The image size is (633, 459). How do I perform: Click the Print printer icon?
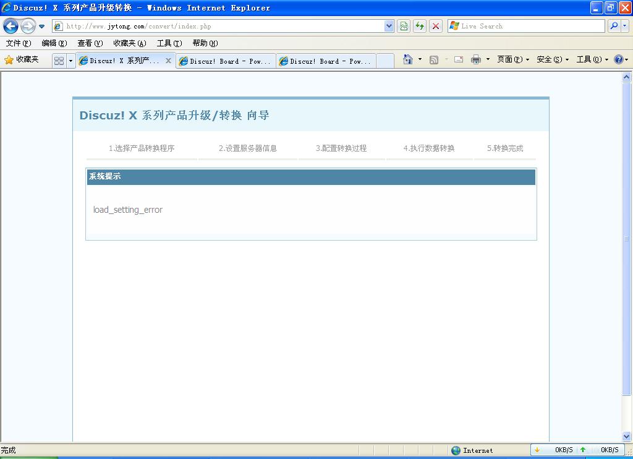click(x=477, y=59)
